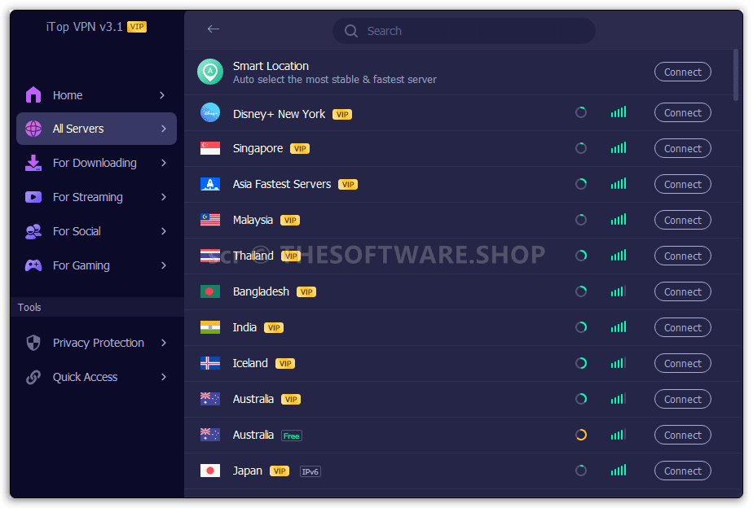Click the For Social people icon
This screenshot has height=508, width=753.
(33, 231)
